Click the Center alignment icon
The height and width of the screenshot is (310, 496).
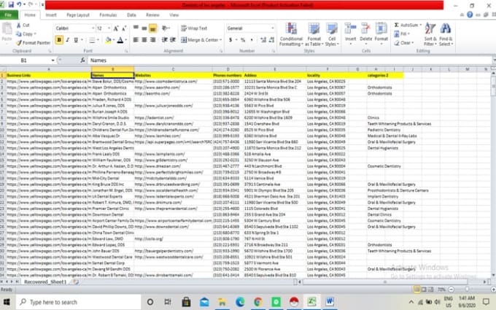(144, 40)
